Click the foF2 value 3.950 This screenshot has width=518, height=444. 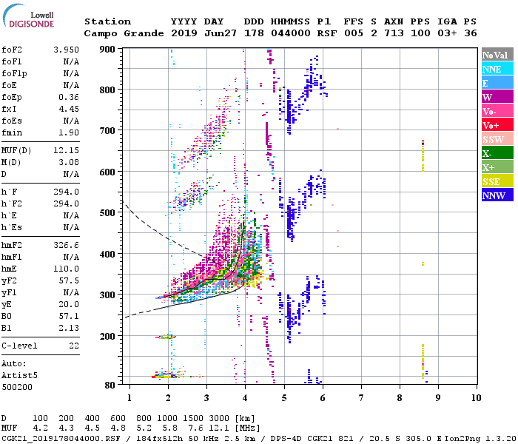66,50
